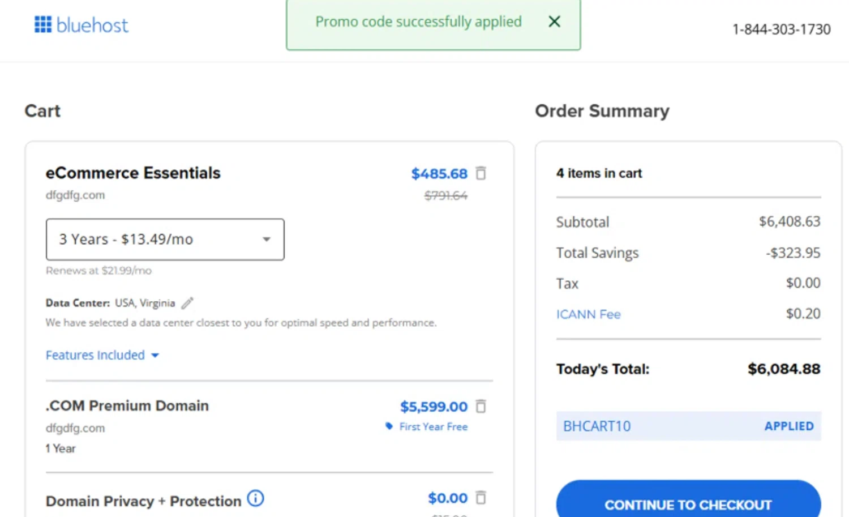Click the 4 items in cart heading
This screenshot has width=849, height=517.
tap(599, 173)
